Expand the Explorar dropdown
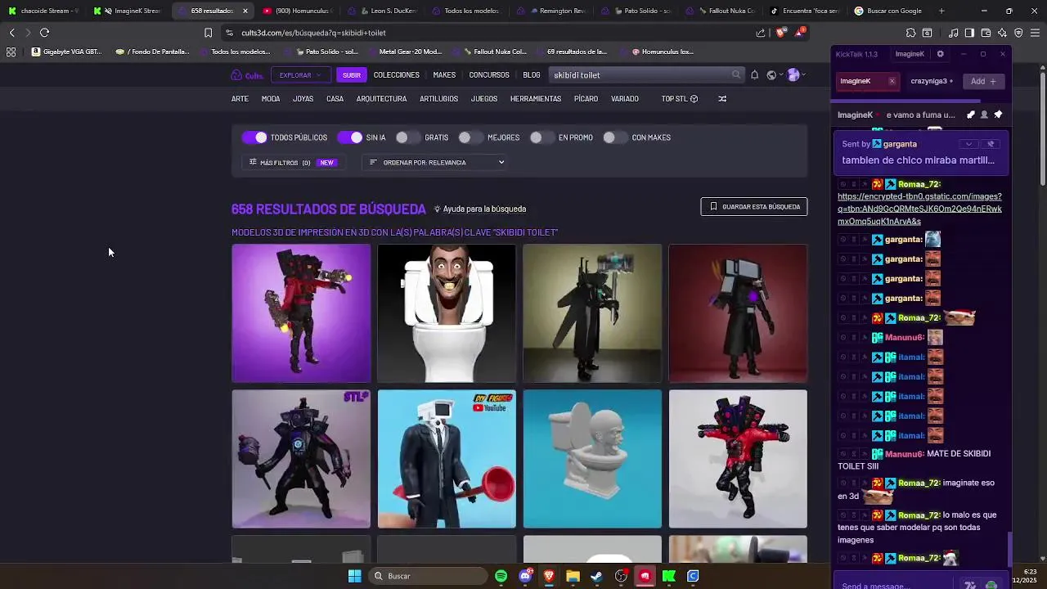The width and height of the screenshot is (1047, 589). point(300,75)
